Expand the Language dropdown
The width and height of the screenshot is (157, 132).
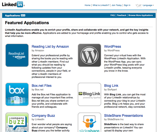click(x=148, y=5)
